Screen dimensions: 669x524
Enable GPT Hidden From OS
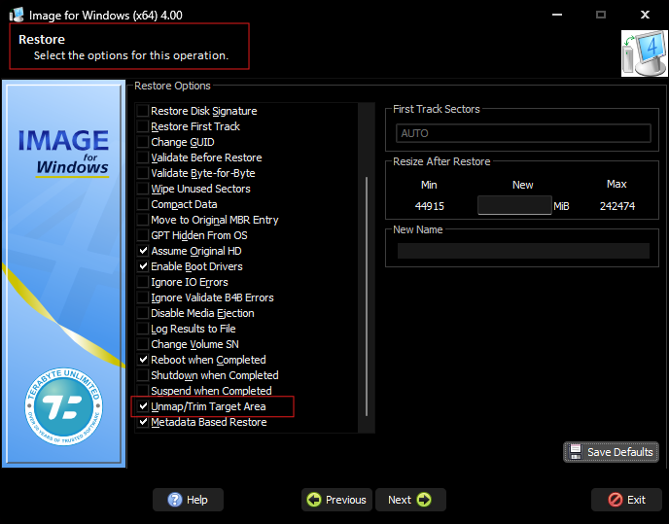tap(143, 235)
